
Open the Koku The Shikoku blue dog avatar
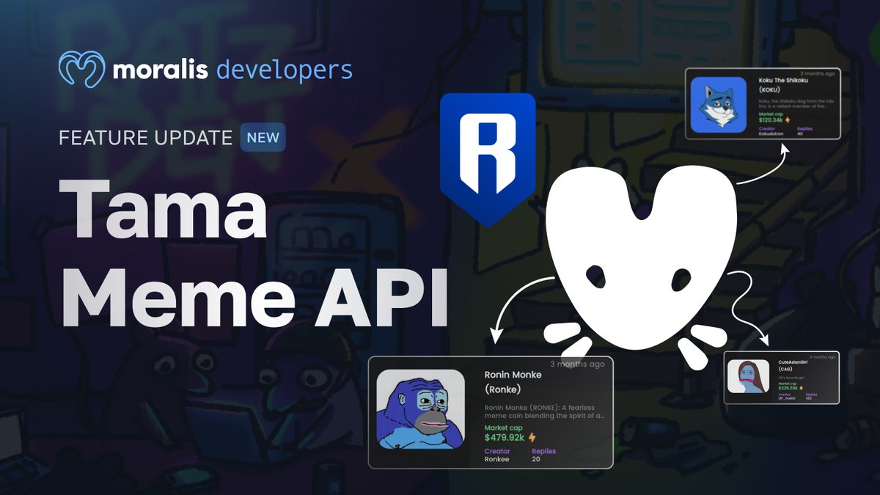719,103
